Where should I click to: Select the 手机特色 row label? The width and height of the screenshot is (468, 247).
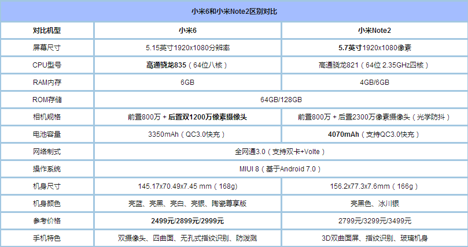pos(47,238)
